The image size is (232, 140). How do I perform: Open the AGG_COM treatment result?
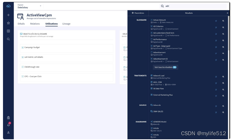[x=157, y=82]
